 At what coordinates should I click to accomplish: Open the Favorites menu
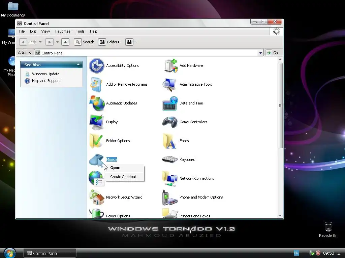[x=63, y=31]
